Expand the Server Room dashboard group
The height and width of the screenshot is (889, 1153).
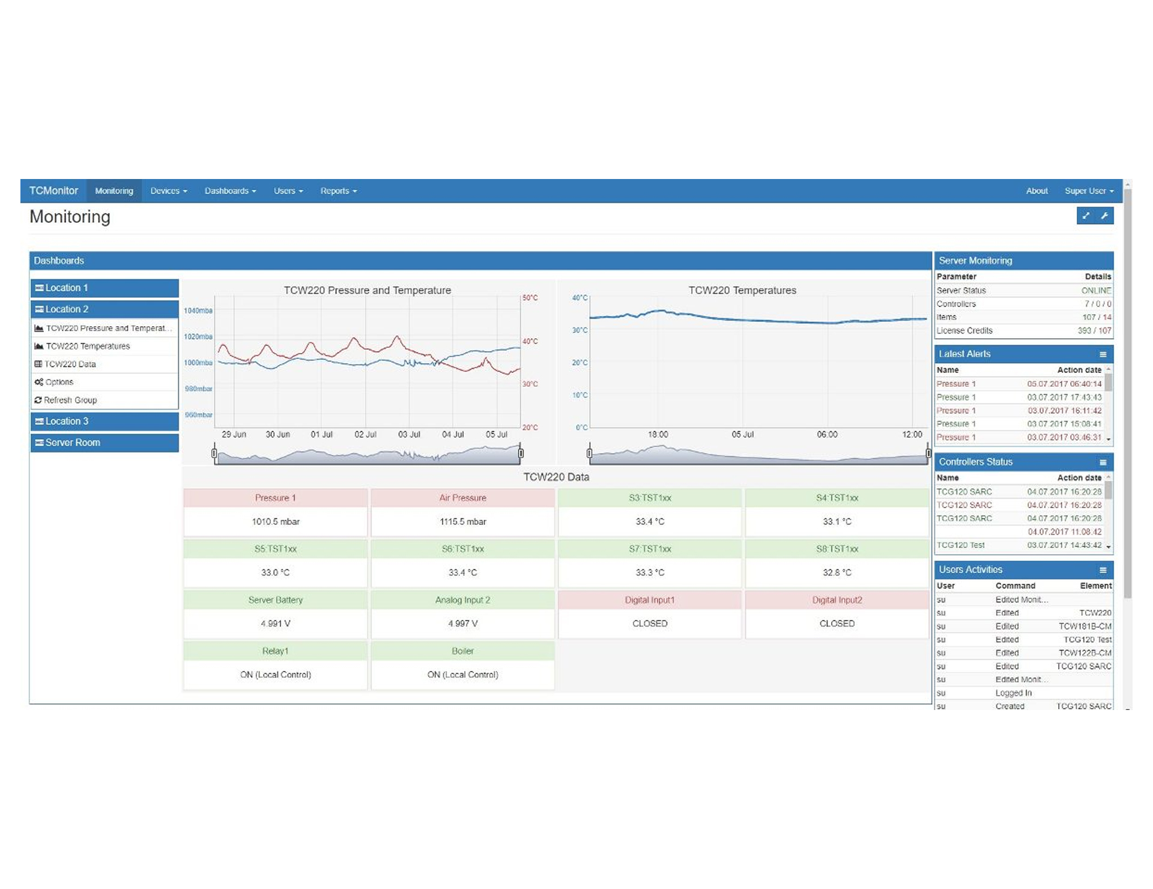point(104,443)
